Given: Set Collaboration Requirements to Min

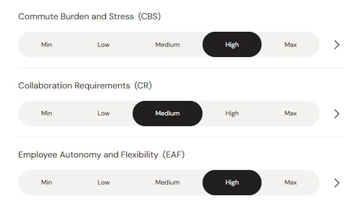Looking at the screenshot, I should click(x=46, y=114).
